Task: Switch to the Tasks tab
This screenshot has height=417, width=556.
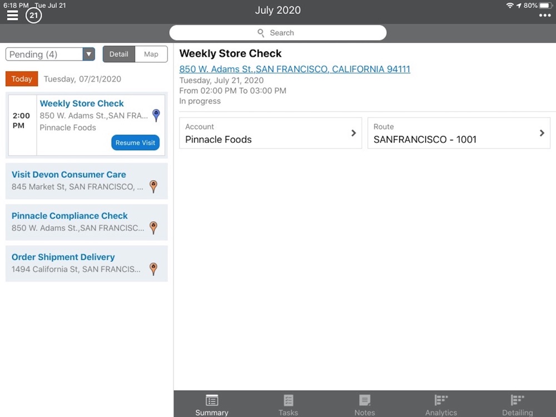Action: [x=288, y=405]
